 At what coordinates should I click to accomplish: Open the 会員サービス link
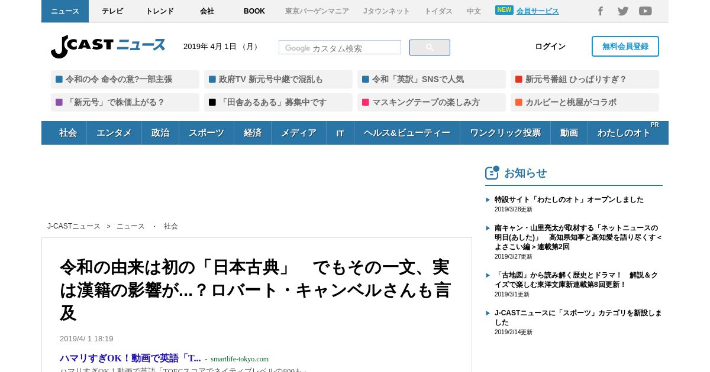(x=537, y=11)
